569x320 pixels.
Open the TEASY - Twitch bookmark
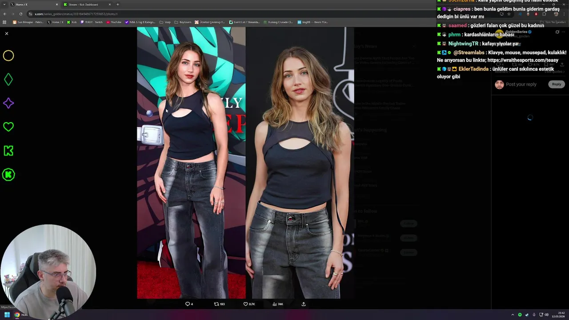tap(91, 22)
